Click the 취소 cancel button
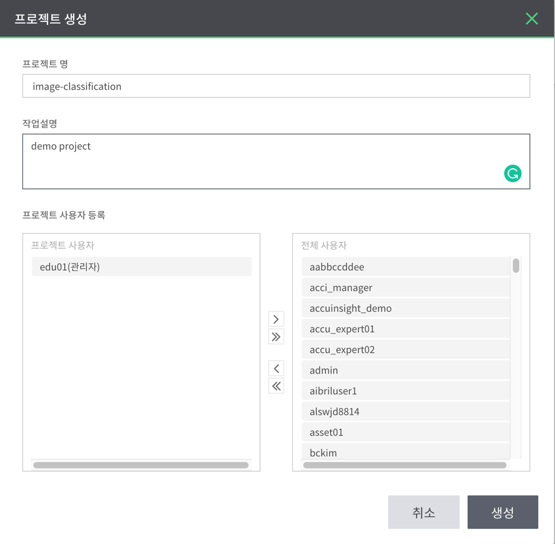 [x=424, y=512]
